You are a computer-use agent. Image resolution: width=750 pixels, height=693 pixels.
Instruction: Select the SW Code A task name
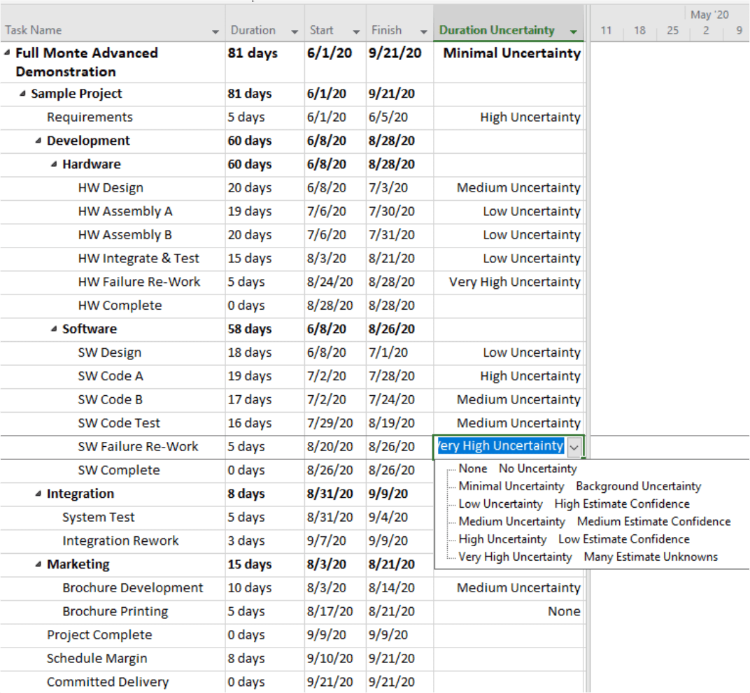pos(111,376)
